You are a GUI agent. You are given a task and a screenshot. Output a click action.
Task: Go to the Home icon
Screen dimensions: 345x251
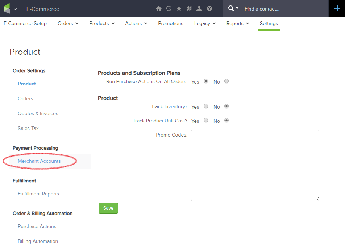(159, 9)
